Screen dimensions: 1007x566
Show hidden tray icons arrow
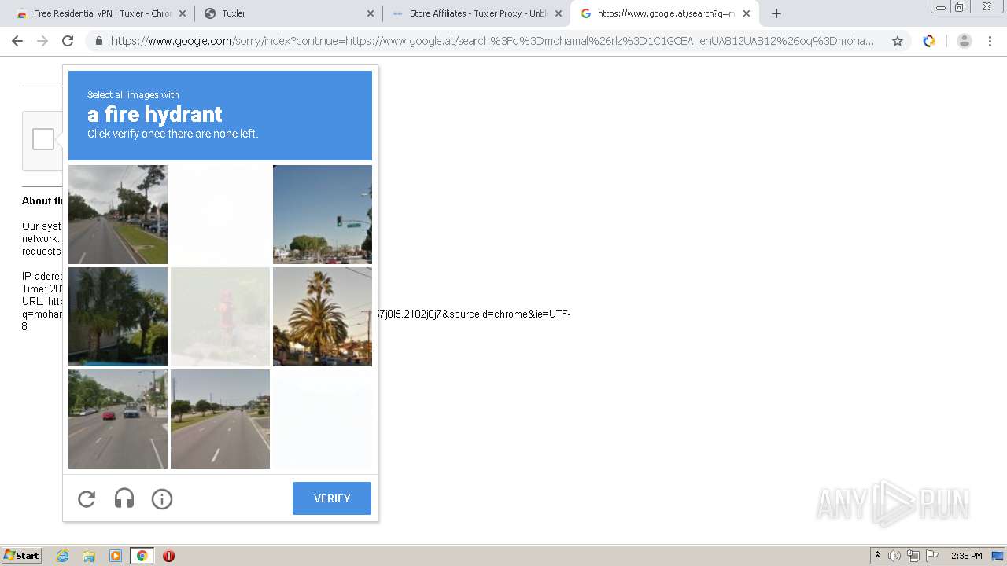[877, 556]
